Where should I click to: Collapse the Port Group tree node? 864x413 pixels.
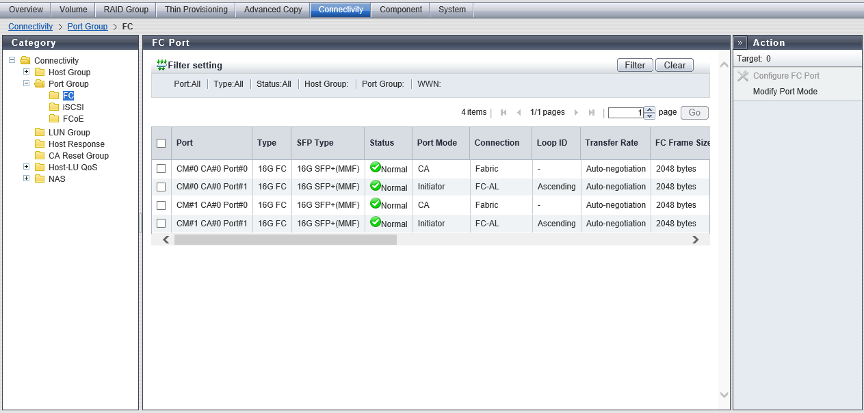coord(26,83)
